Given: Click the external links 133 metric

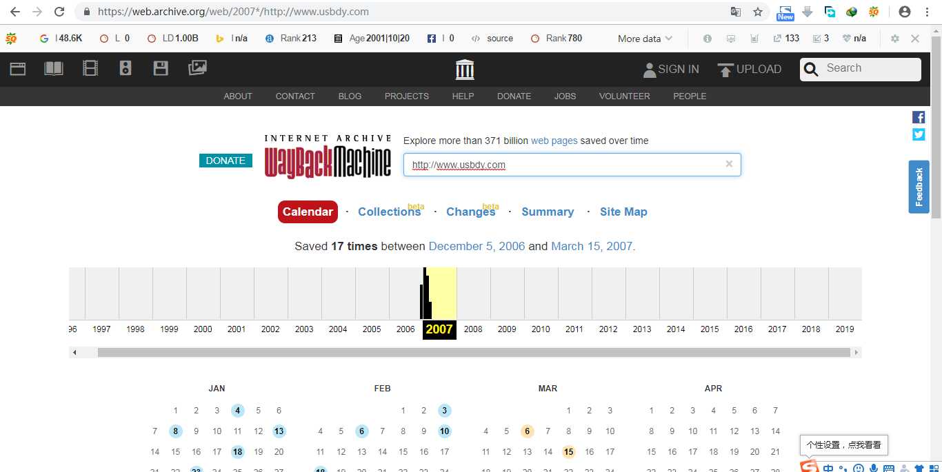Looking at the screenshot, I should coord(786,39).
